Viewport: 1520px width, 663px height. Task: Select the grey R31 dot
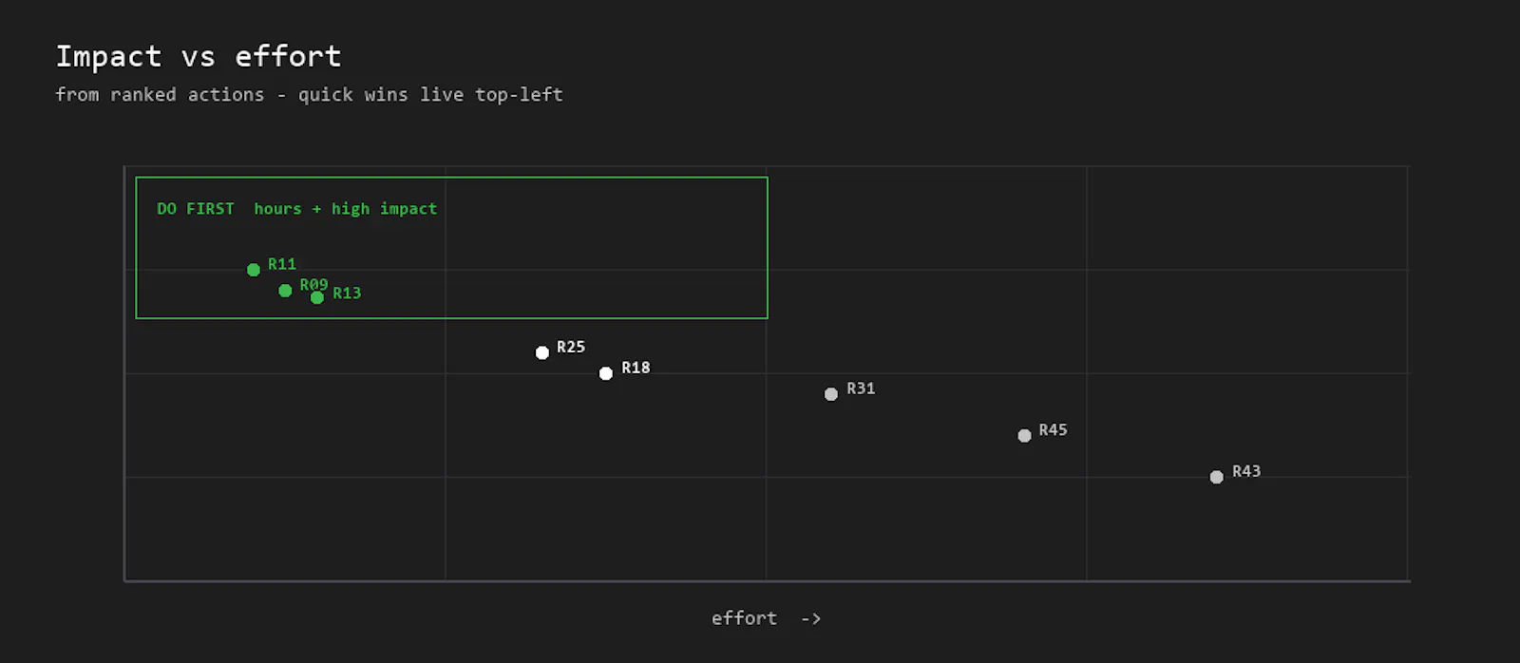click(x=831, y=394)
